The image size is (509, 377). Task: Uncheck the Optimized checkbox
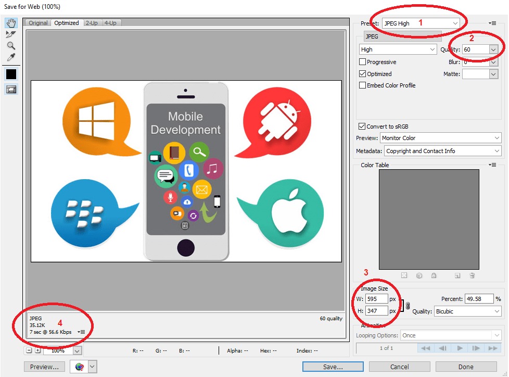tap(363, 74)
